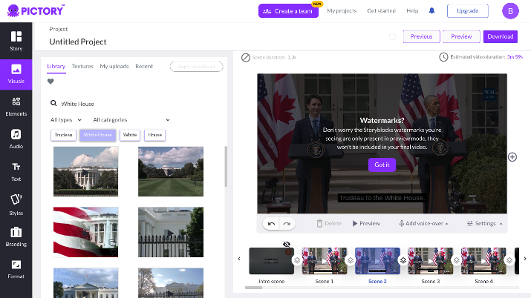Expand the All categories dropdown
Viewport: 531px width, 298px height.
tap(131, 119)
